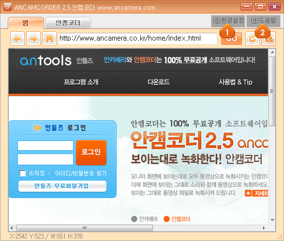This screenshot has height=241, width=284.
Task: Select the orange 안캠코더 banner radio dot
Action: pos(166,219)
